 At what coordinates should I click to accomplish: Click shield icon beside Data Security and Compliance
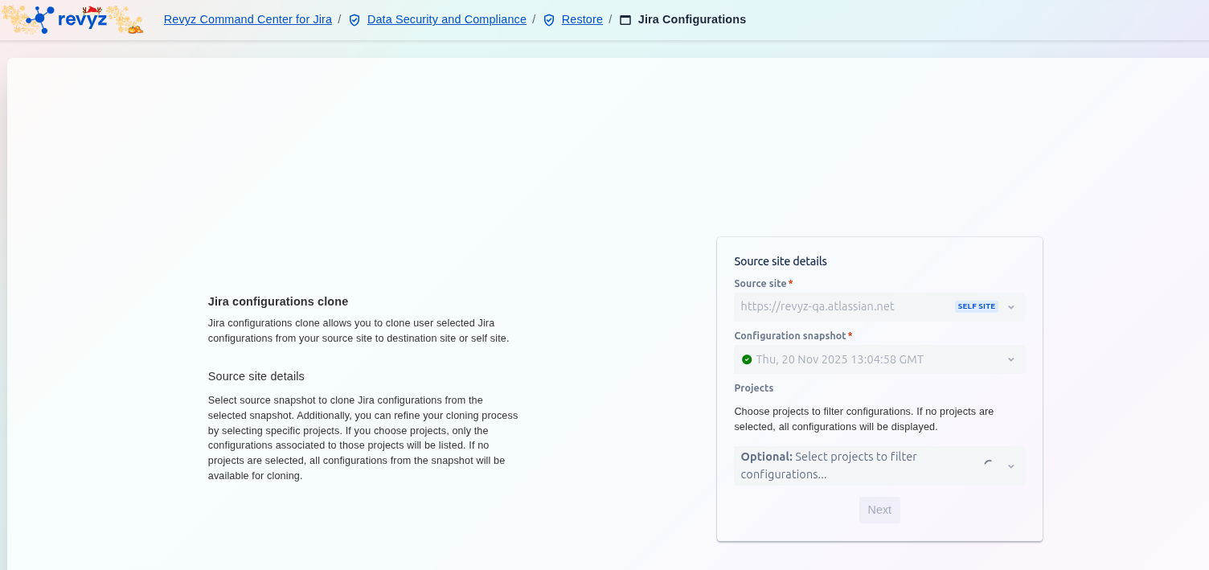point(355,20)
